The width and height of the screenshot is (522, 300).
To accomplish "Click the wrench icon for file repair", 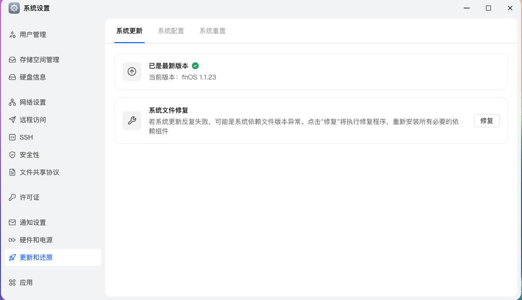I will pos(132,121).
